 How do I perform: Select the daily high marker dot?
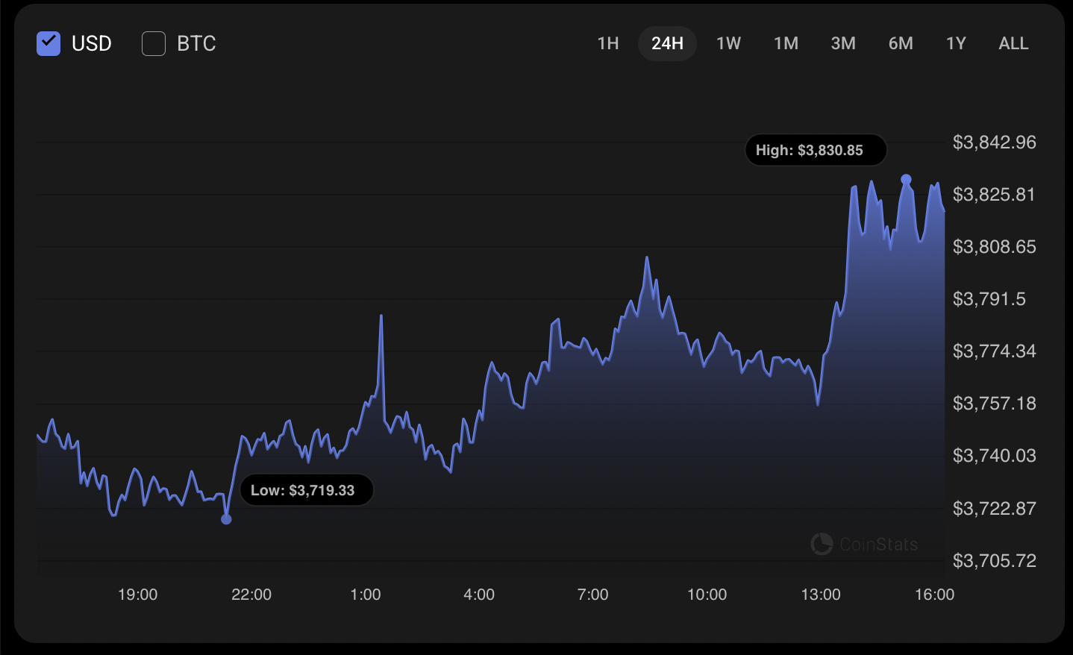[907, 178]
